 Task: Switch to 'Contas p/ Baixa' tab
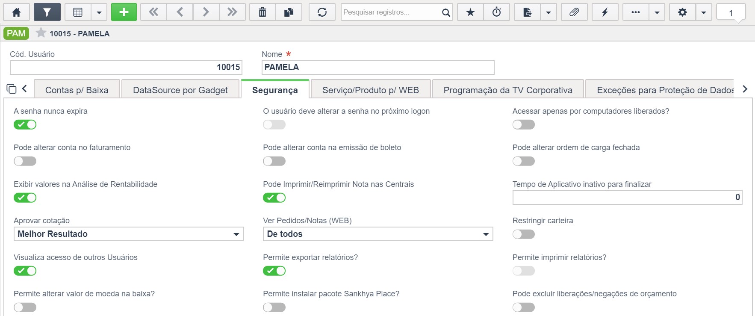(x=77, y=90)
